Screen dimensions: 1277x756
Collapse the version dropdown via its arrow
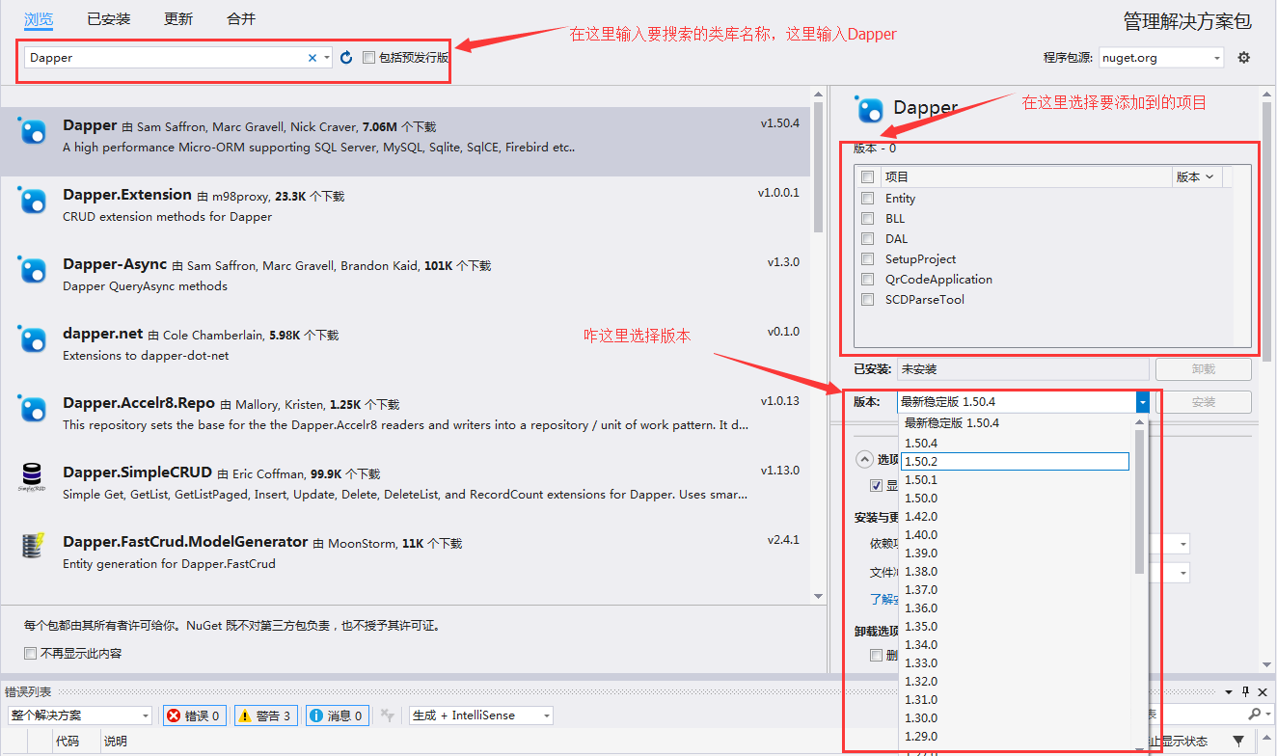[1143, 402]
